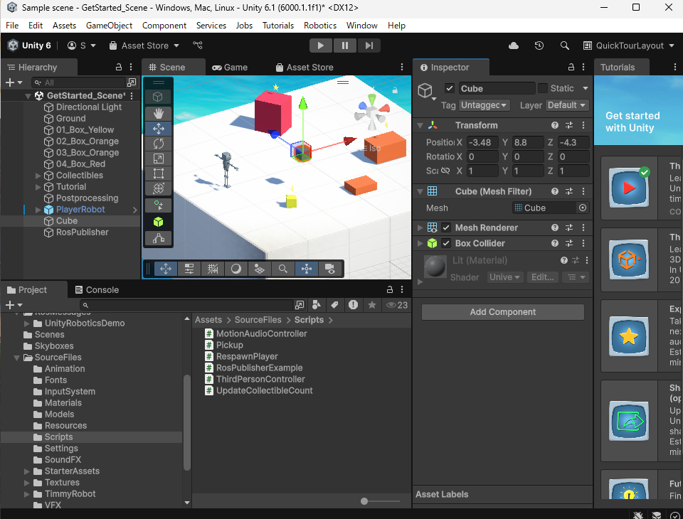Advance one frame with the Step button
The width and height of the screenshot is (683, 519).
pyautogui.click(x=369, y=46)
